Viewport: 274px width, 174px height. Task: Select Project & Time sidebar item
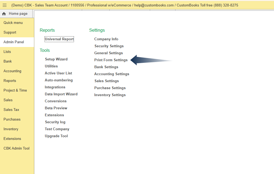coord(15,90)
